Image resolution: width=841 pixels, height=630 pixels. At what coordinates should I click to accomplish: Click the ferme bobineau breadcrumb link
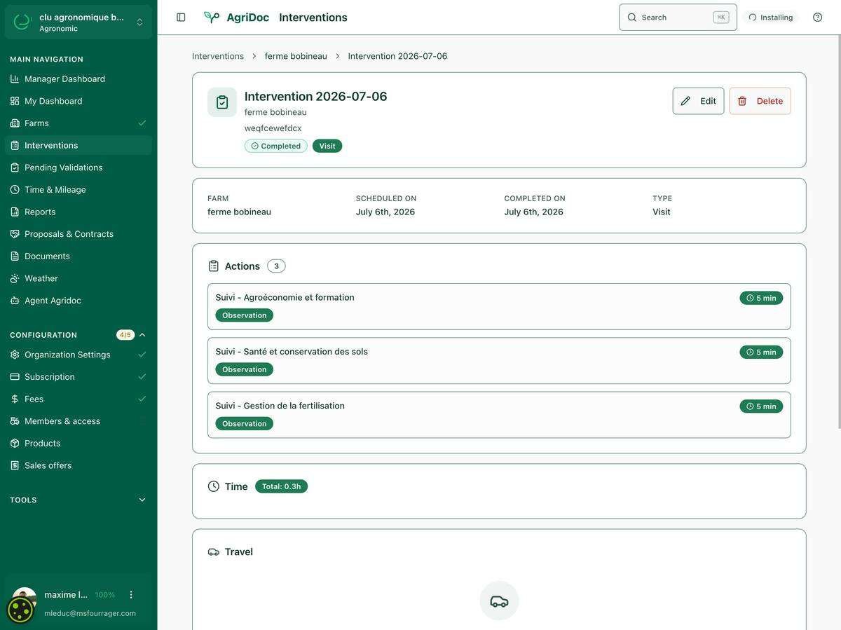point(296,56)
